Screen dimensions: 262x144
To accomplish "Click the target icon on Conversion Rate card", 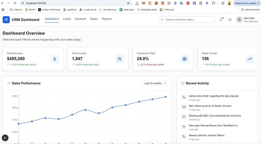I will click(184, 59).
